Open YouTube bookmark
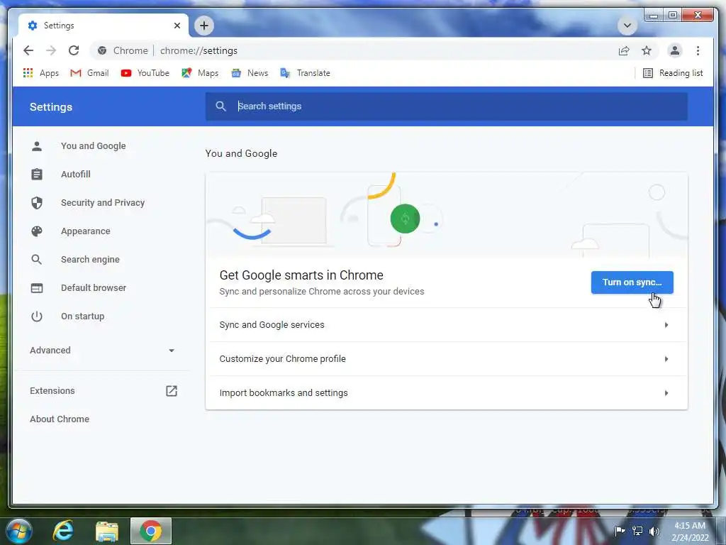 point(145,73)
